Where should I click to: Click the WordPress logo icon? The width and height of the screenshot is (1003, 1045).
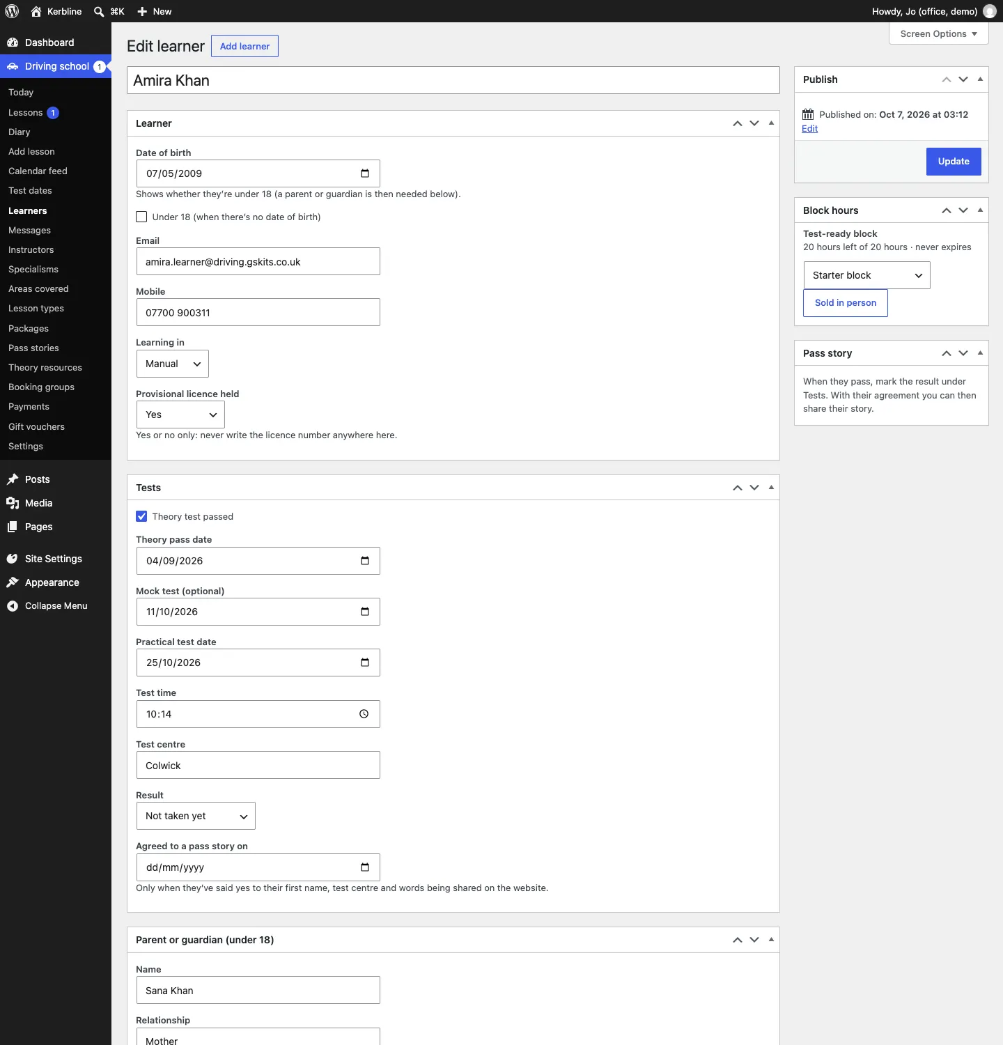pos(12,11)
